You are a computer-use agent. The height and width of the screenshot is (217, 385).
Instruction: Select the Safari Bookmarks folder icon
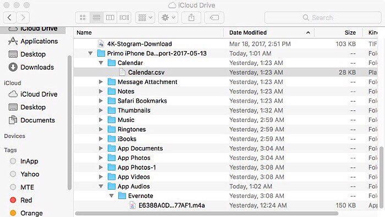point(112,101)
